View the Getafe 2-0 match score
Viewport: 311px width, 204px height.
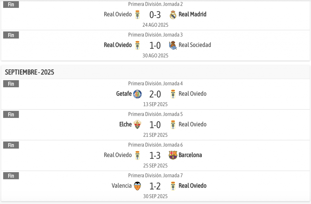[155, 94]
